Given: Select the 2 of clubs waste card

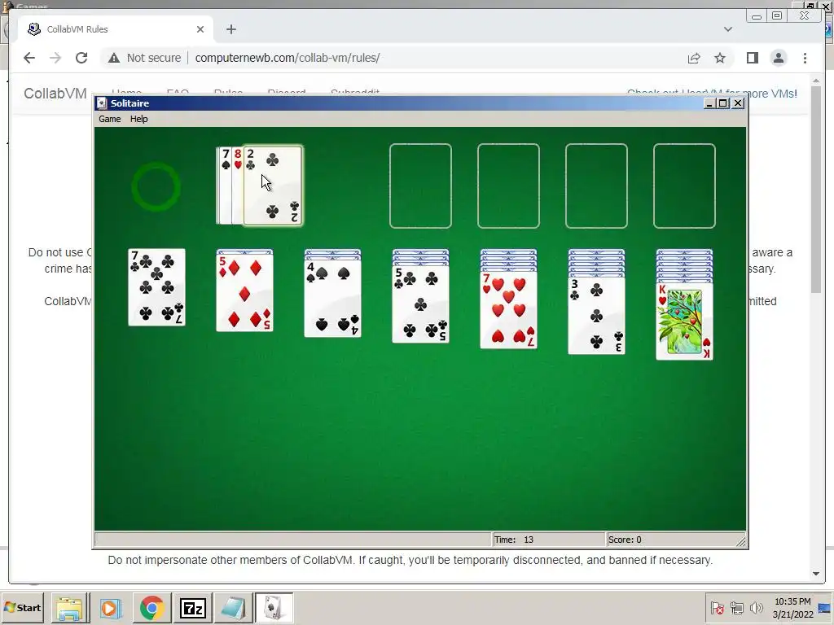Looking at the screenshot, I should point(273,186).
